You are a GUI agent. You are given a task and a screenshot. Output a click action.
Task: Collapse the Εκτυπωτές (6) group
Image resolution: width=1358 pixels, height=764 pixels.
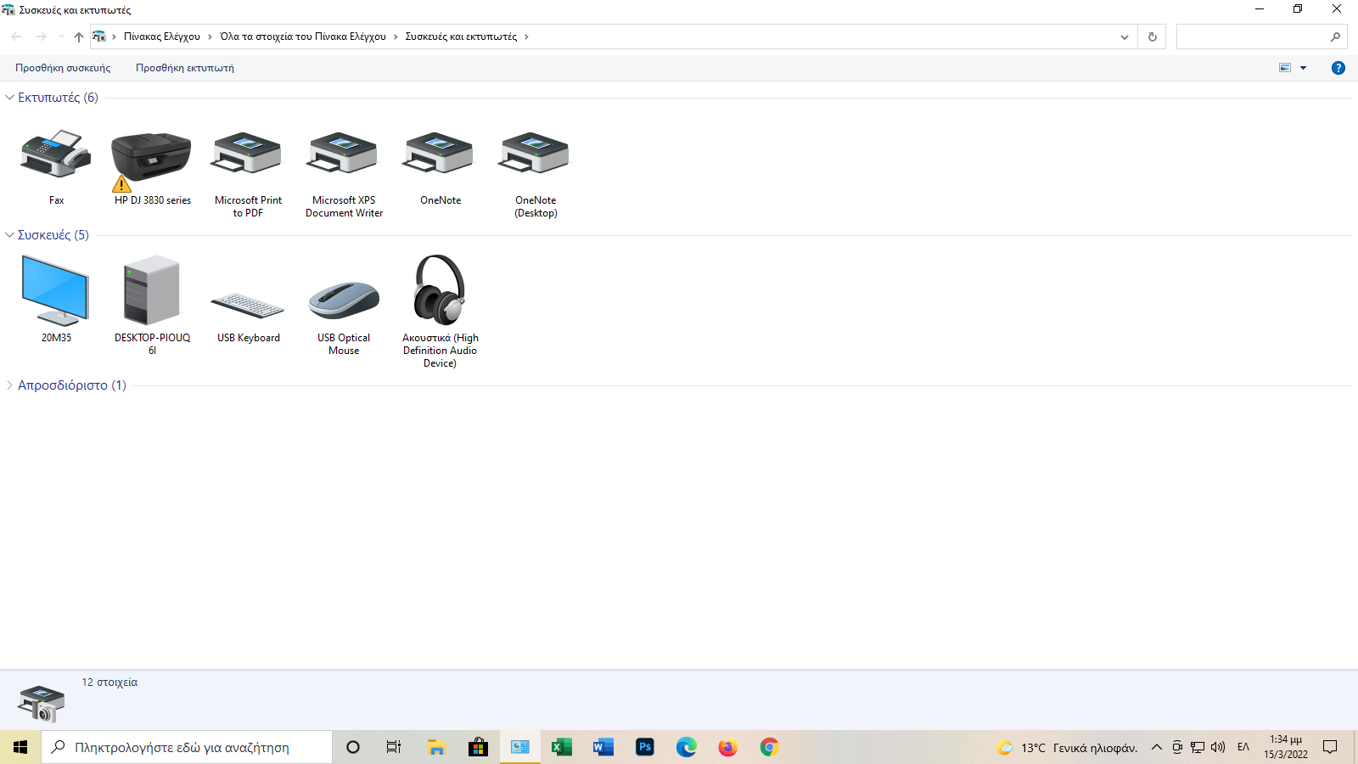(x=9, y=98)
